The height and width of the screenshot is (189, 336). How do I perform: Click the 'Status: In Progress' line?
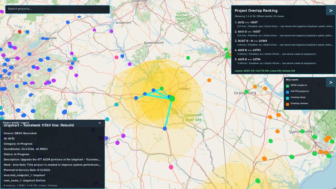tap(16, 154)
